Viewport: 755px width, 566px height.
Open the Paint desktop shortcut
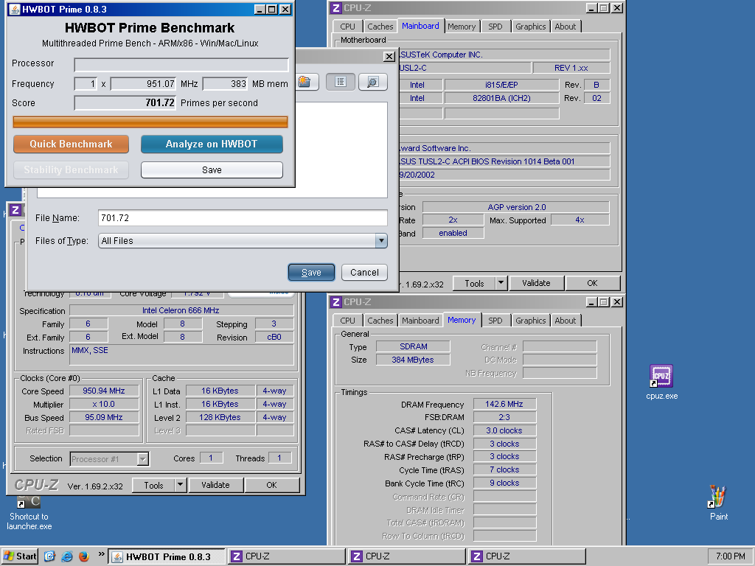(x=718, y=497)
